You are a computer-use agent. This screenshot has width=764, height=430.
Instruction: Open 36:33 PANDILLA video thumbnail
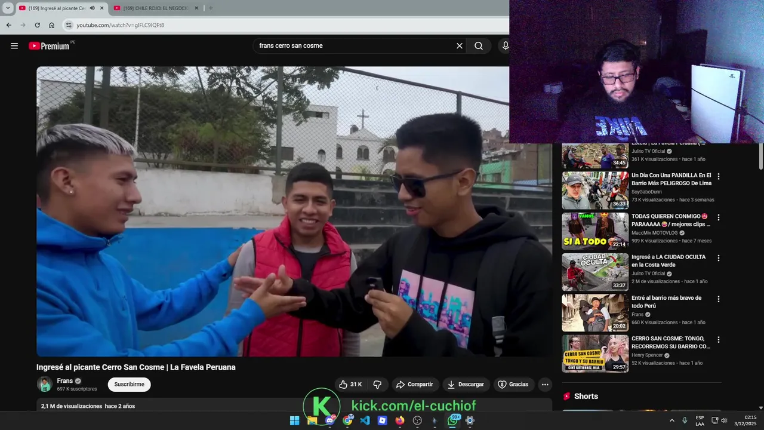tap(595, 191)
